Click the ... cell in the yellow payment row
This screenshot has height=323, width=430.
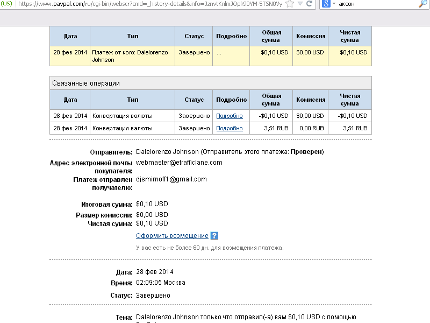pos(231,56)
